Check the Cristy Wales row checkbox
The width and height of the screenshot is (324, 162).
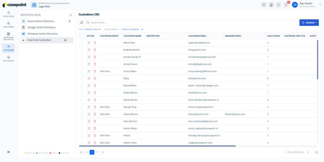(x=82, y=71)
